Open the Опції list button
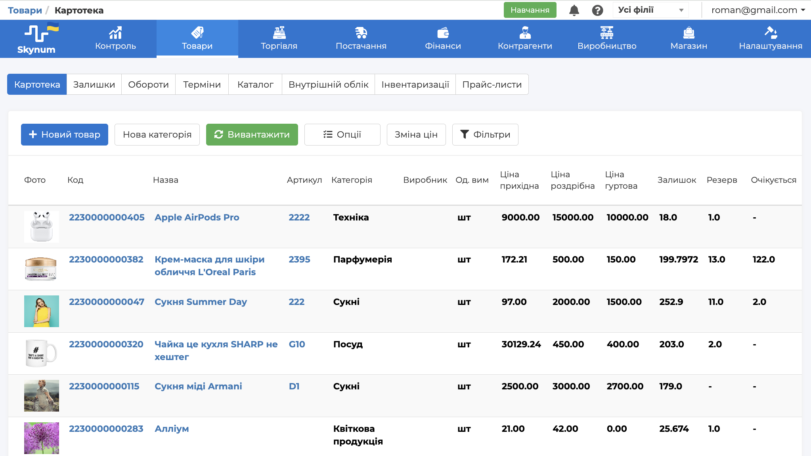This screenshot has height=456, width=811. [x=342, y=134]
